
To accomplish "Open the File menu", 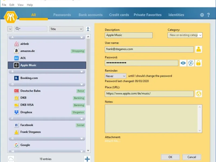I will tap(4, 5).
